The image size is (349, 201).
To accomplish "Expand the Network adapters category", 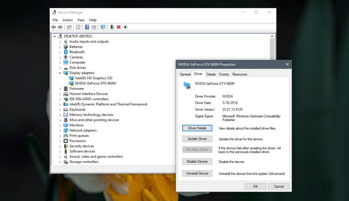I will [61, 130].
